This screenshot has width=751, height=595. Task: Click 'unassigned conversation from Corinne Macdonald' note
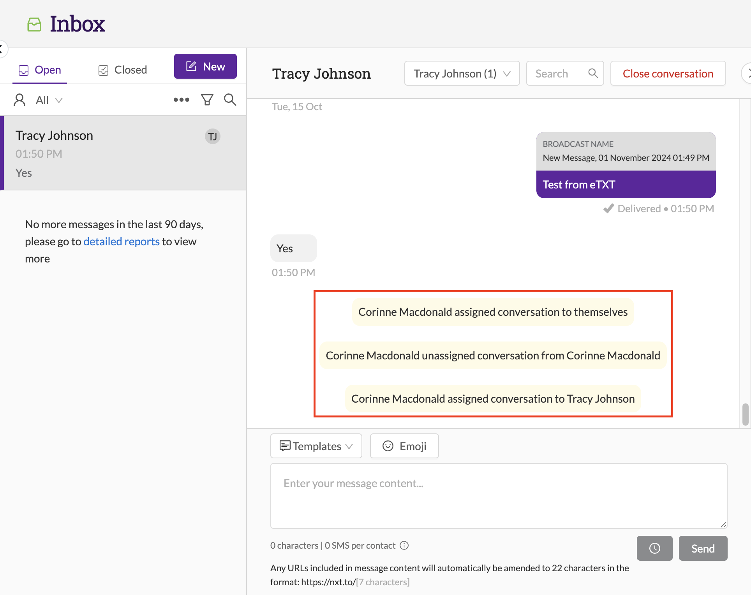pyautogui.click(x=493, y=356)
